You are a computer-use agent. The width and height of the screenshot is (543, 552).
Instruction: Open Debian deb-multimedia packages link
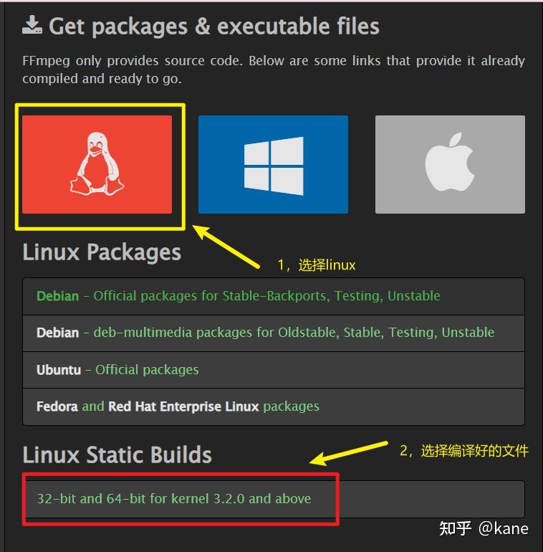[x=265, y=333]
